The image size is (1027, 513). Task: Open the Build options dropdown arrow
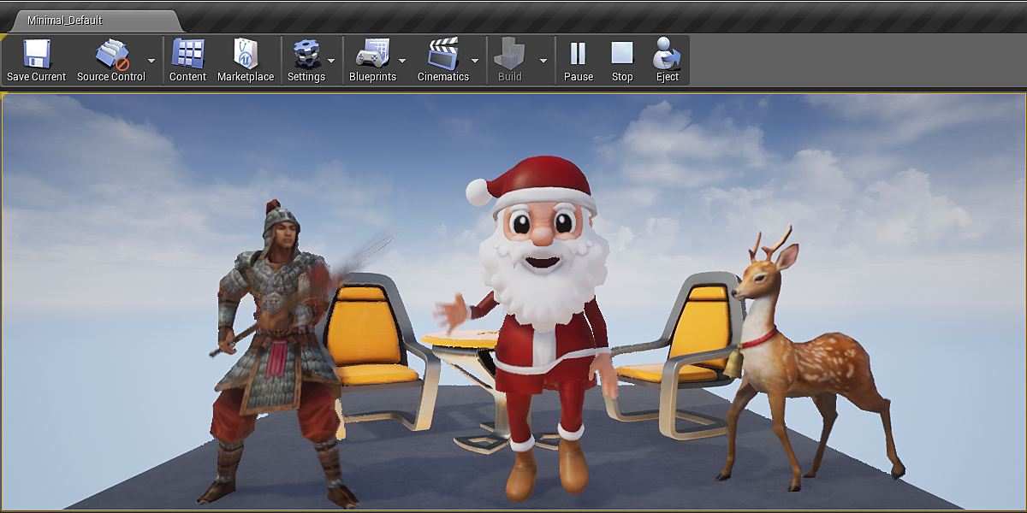point(543,61)
